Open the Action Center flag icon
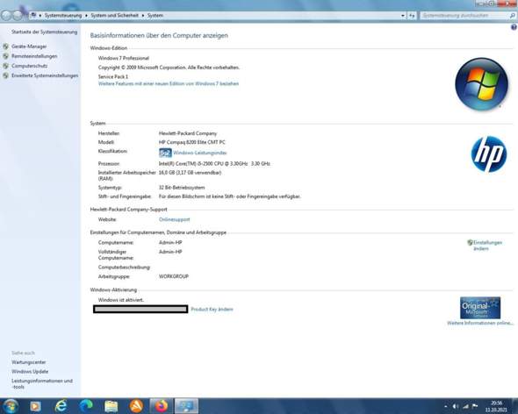The height and width of the screenshot is (414, 518). tap(475, 406)
